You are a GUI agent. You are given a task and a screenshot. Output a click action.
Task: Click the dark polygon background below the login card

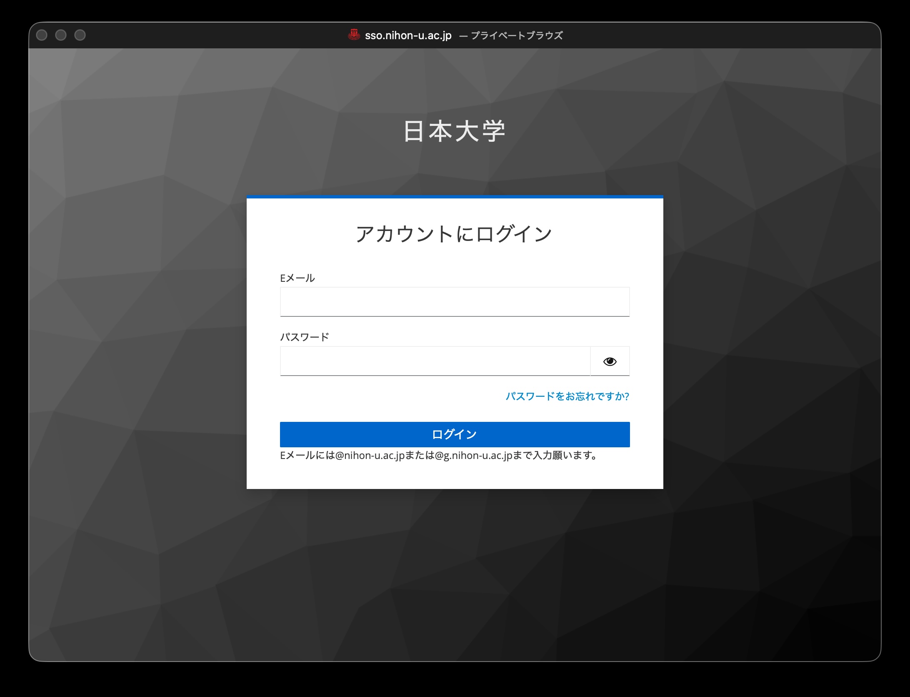click(x=454, y=575)
